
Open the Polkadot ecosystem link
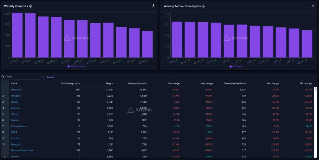16,96
